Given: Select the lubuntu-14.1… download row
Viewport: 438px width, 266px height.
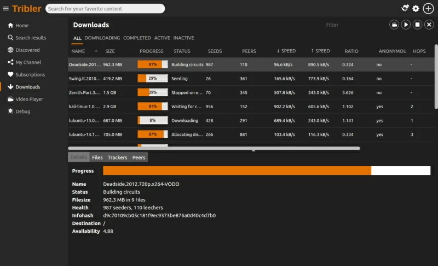Looking at the screenshot, I should coord(251,134).
